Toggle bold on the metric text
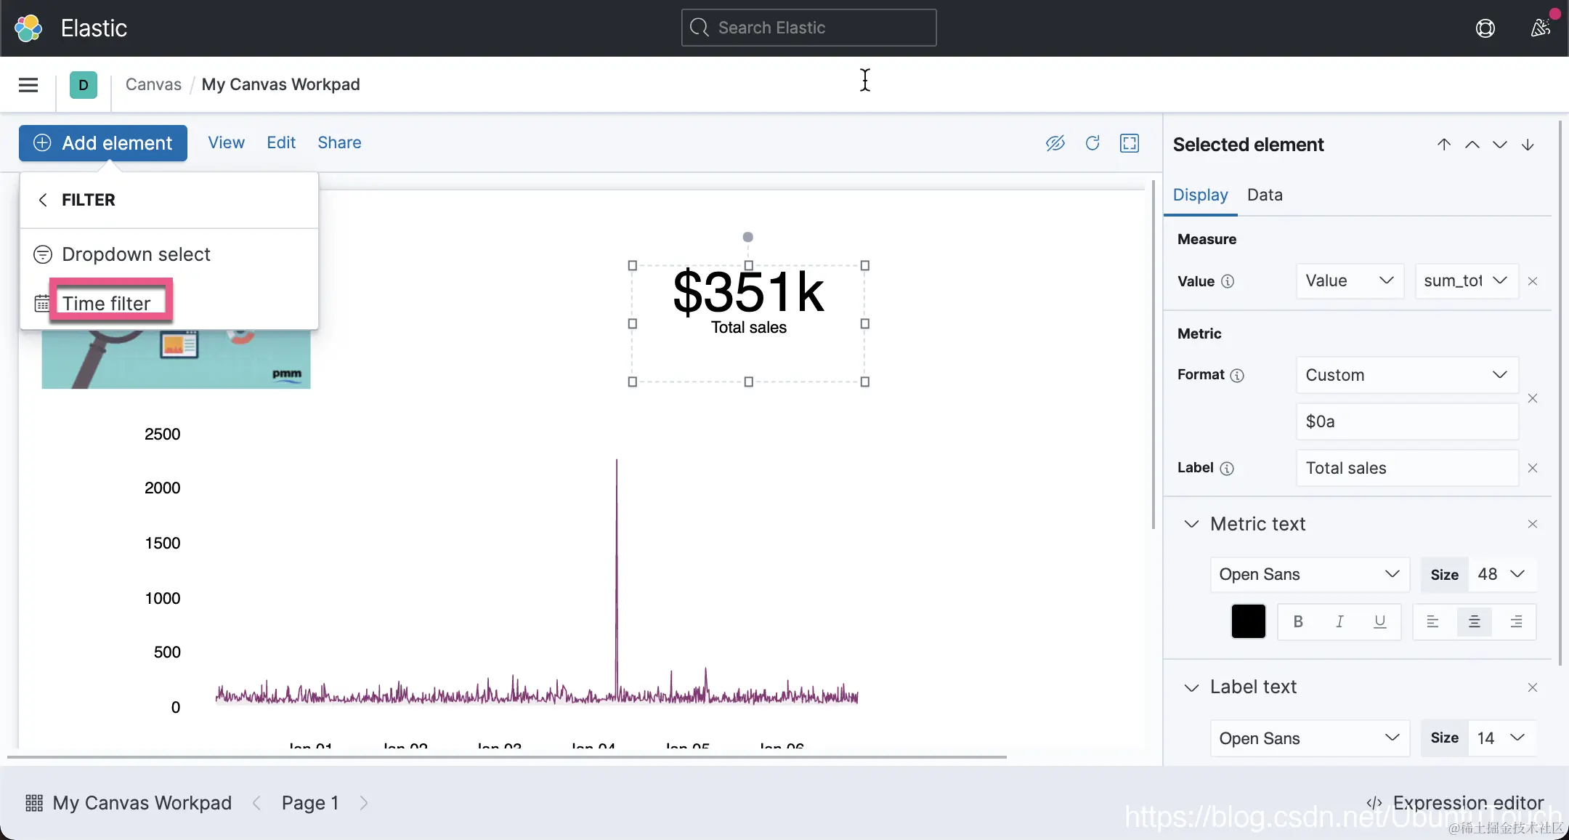 tap(1298, 621)
